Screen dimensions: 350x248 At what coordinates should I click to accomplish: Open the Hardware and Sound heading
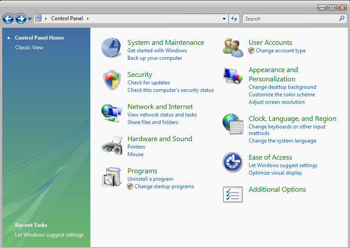pyautogui.click(x=160, y=139)
